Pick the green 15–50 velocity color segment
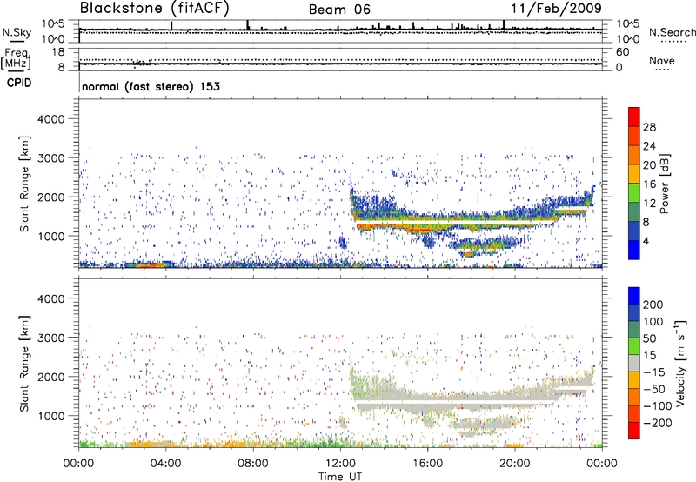696x482 pixels. click(634, 346)
